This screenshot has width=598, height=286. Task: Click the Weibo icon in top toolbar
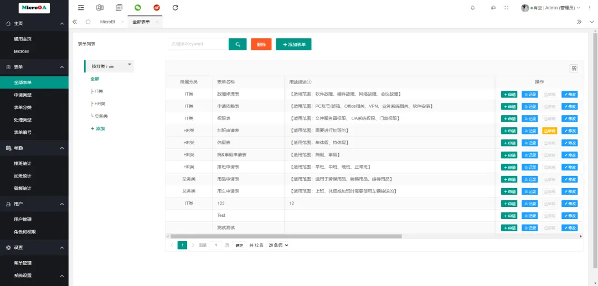[x=156, y=8]
